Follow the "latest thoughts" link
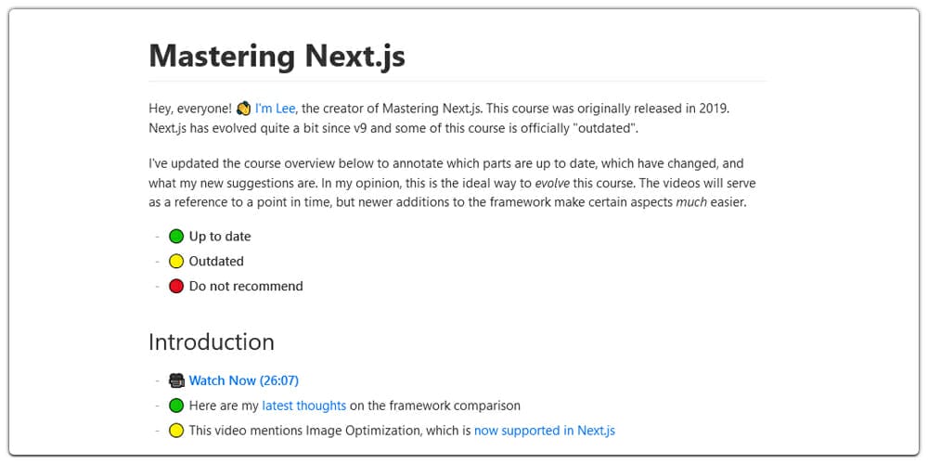The height and width of the screenshot is (464, 928). (304, 406)
